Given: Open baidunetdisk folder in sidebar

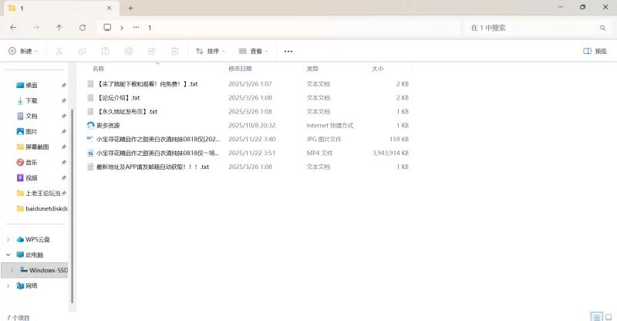Looking at the screenshot, I should [42, 208].
